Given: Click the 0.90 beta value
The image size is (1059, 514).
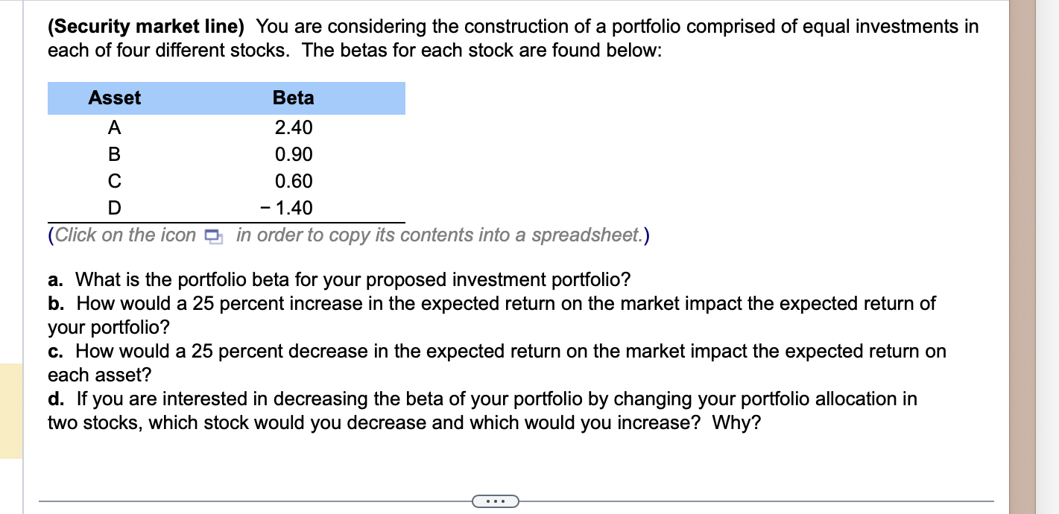Looking at the screenshot, I should tap(293, 155).
